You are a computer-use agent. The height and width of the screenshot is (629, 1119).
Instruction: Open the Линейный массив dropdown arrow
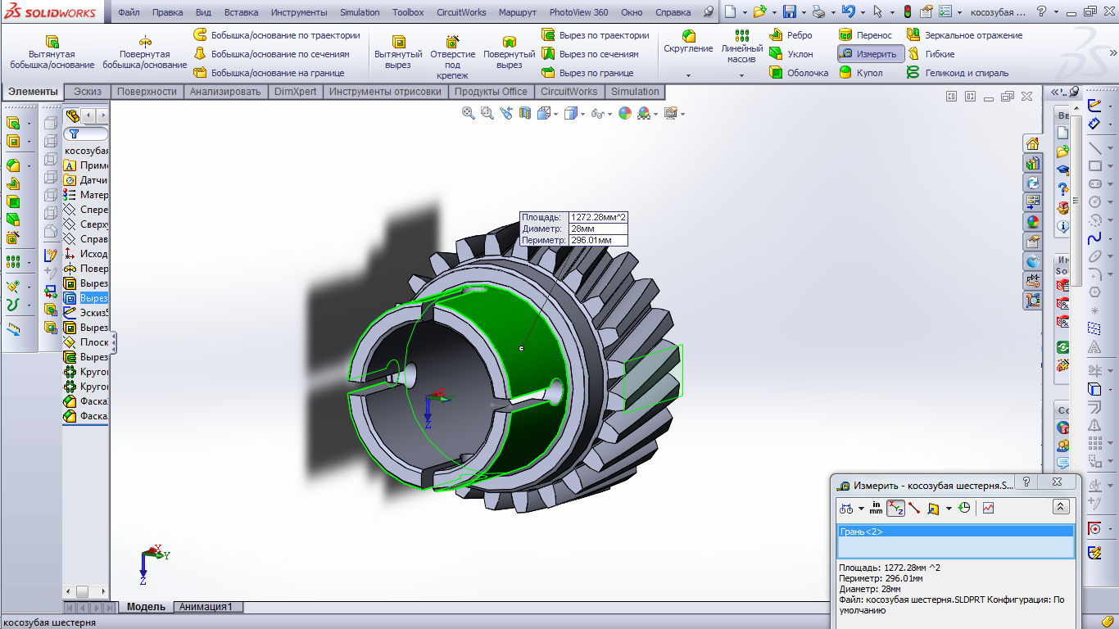click(742, 75)
